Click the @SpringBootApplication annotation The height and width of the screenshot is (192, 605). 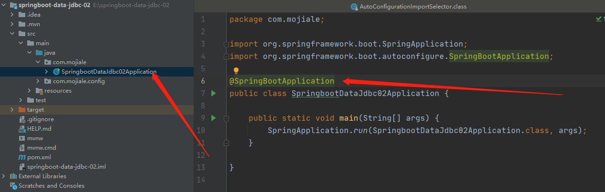[x=282, y=81]
